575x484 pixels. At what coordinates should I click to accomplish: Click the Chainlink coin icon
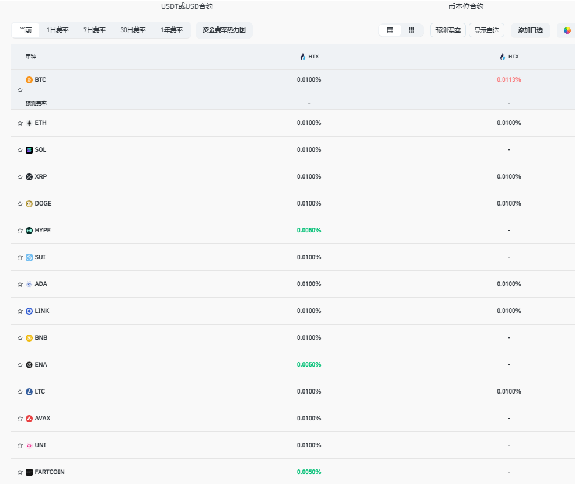coord(29,311)
